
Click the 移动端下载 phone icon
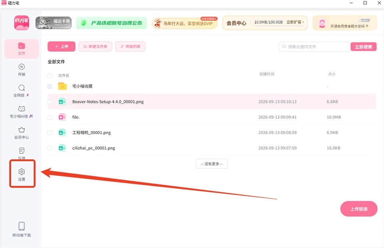coord(22,226)
